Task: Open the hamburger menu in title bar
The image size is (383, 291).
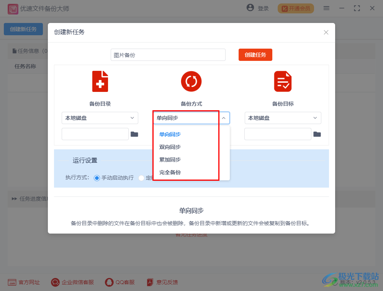Action: [326, 8]
